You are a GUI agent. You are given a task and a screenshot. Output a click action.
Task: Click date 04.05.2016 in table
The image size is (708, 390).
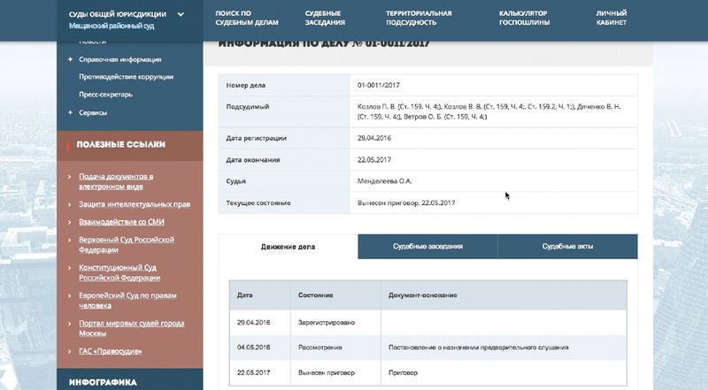pyautogui.click(x=254, y=348)
